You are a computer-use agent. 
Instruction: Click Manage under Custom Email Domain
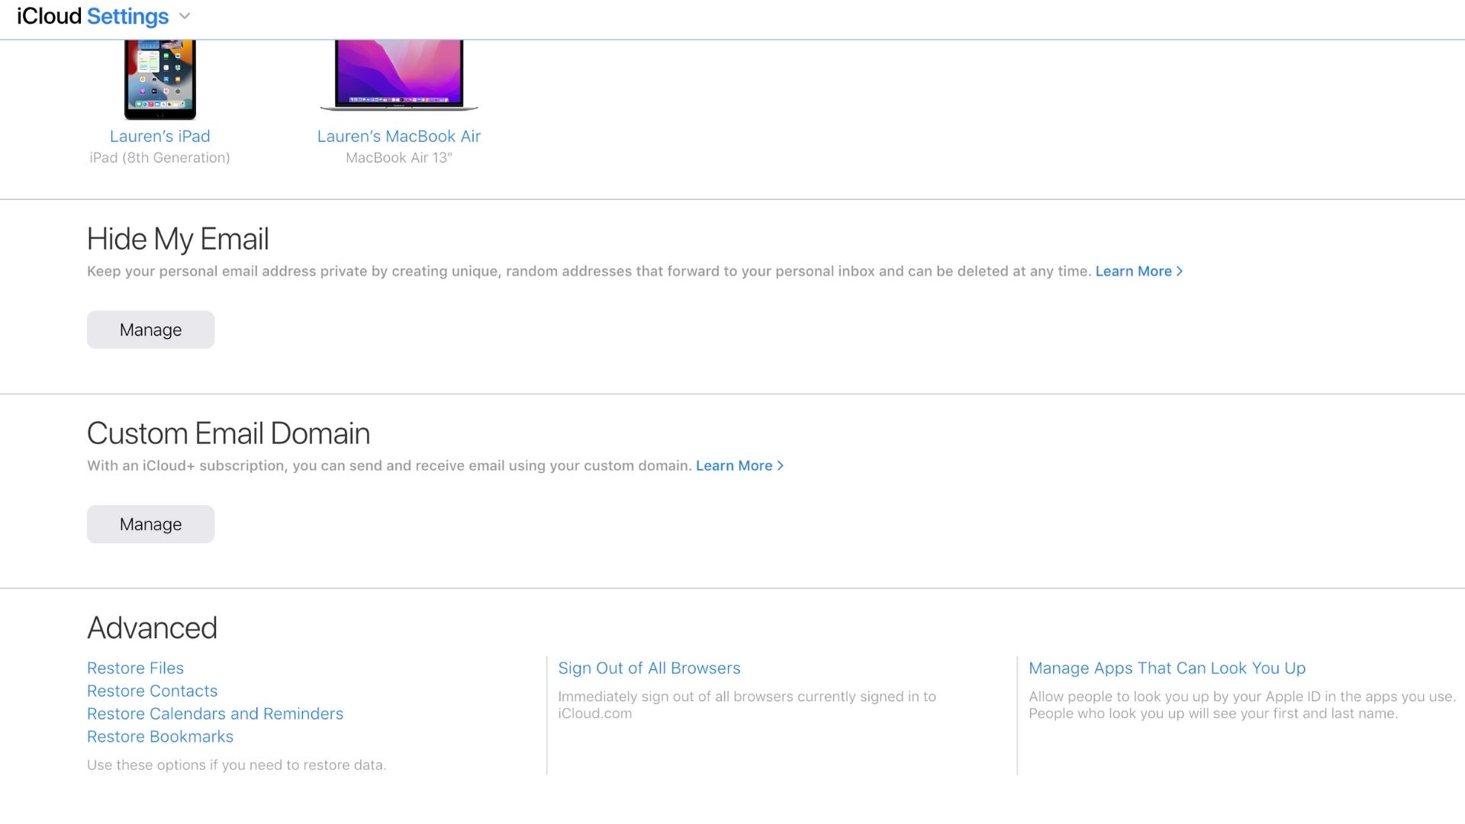150,524
